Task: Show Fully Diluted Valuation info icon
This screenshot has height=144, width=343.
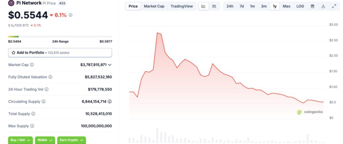Action: click(x=50, y=77)
